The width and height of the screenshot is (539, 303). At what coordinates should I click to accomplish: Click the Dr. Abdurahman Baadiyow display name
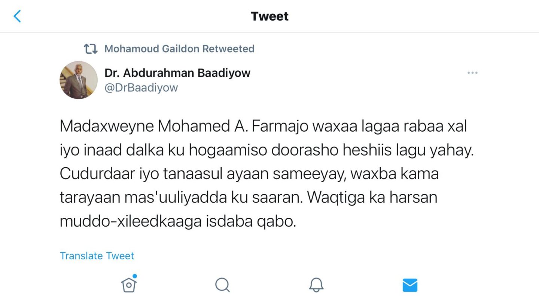[177, 73]
